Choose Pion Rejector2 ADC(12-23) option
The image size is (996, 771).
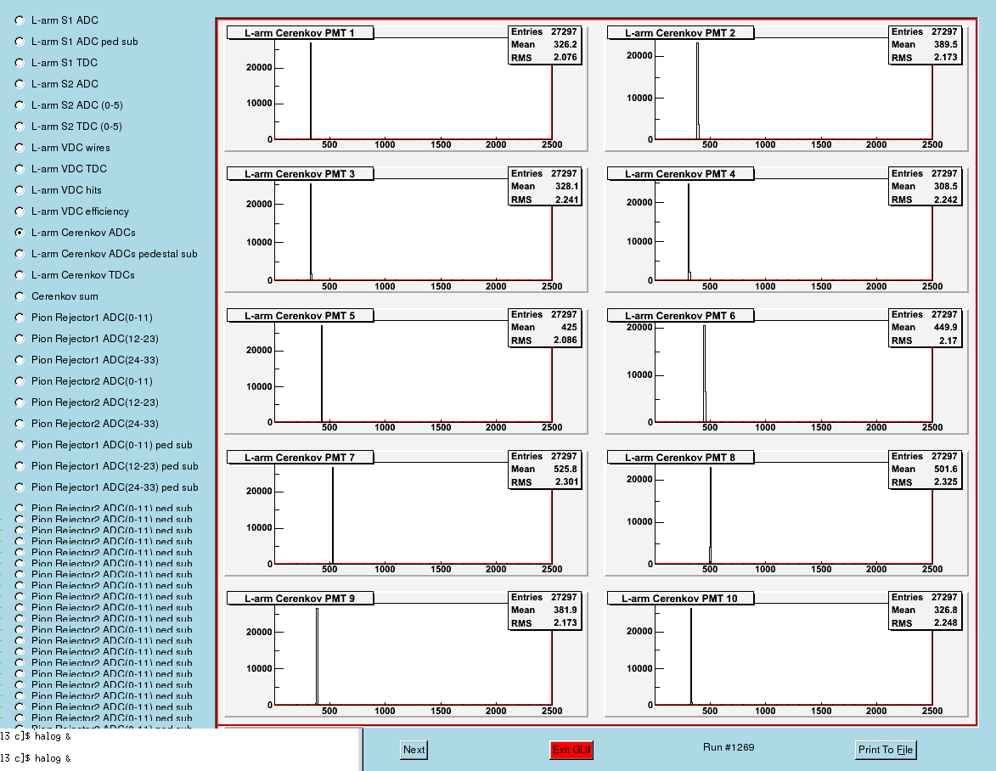[20, 402]
